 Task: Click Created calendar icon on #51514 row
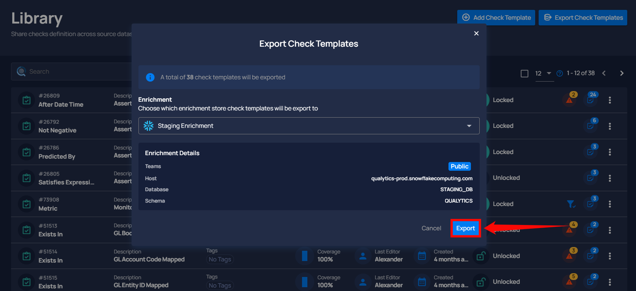pos(422,256)
